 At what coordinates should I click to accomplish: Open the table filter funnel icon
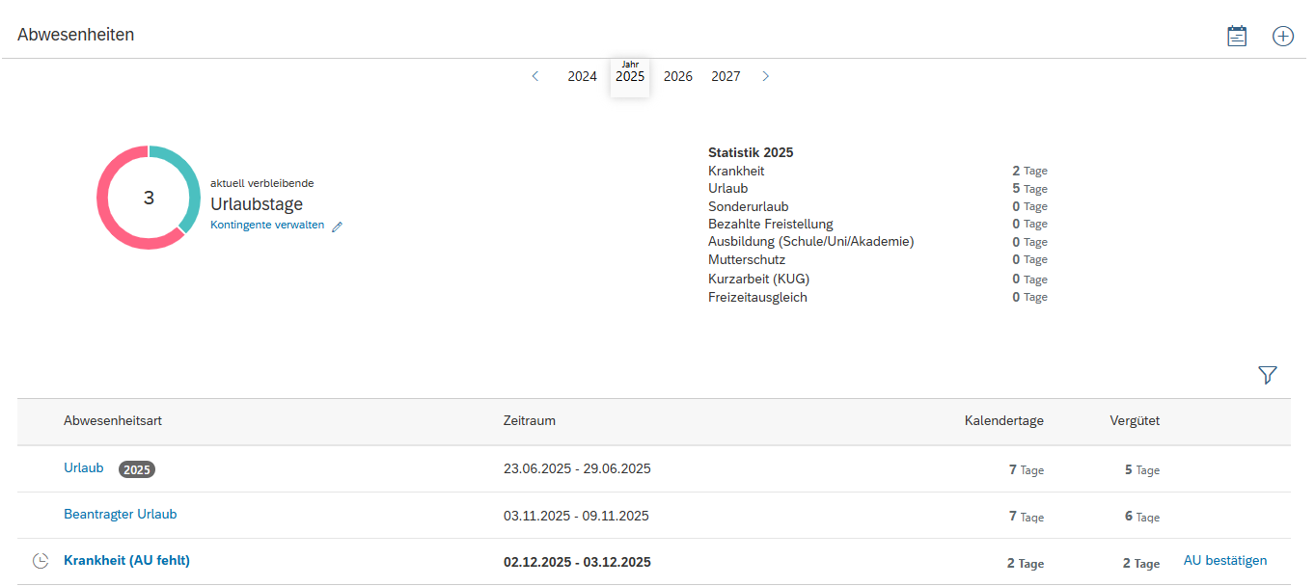point(1267,376)
